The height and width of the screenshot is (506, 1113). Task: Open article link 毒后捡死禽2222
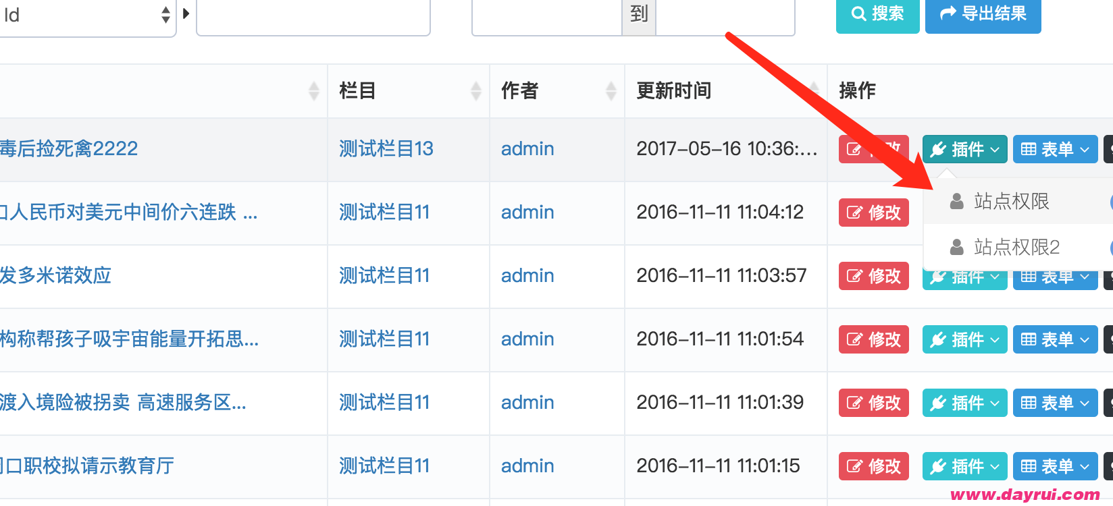pyautogui.click(x=68, y=148)
